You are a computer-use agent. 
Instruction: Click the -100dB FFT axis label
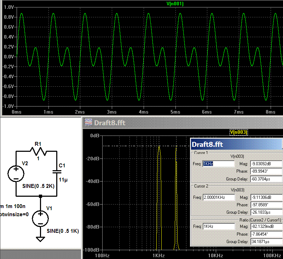pos(91,250)
